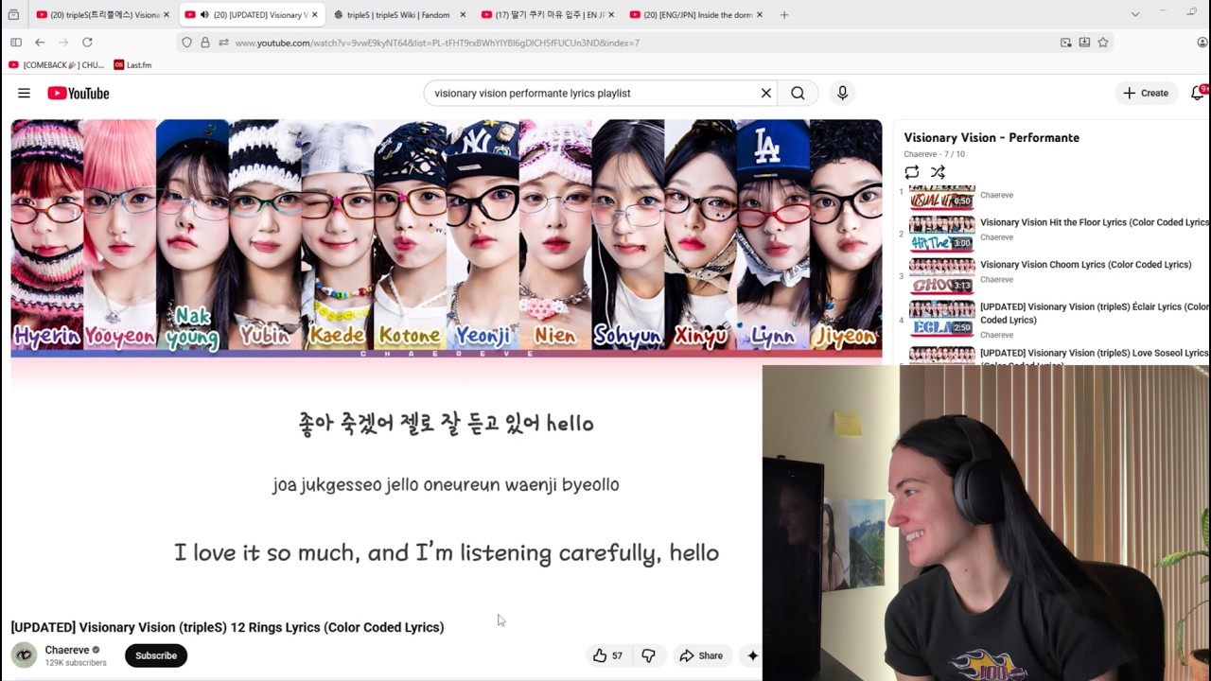The height and width of the screenshot is (681, 1211).
Task: Play the Hit the Floor playlist thumbnail
Action: [x=941, y=233]
